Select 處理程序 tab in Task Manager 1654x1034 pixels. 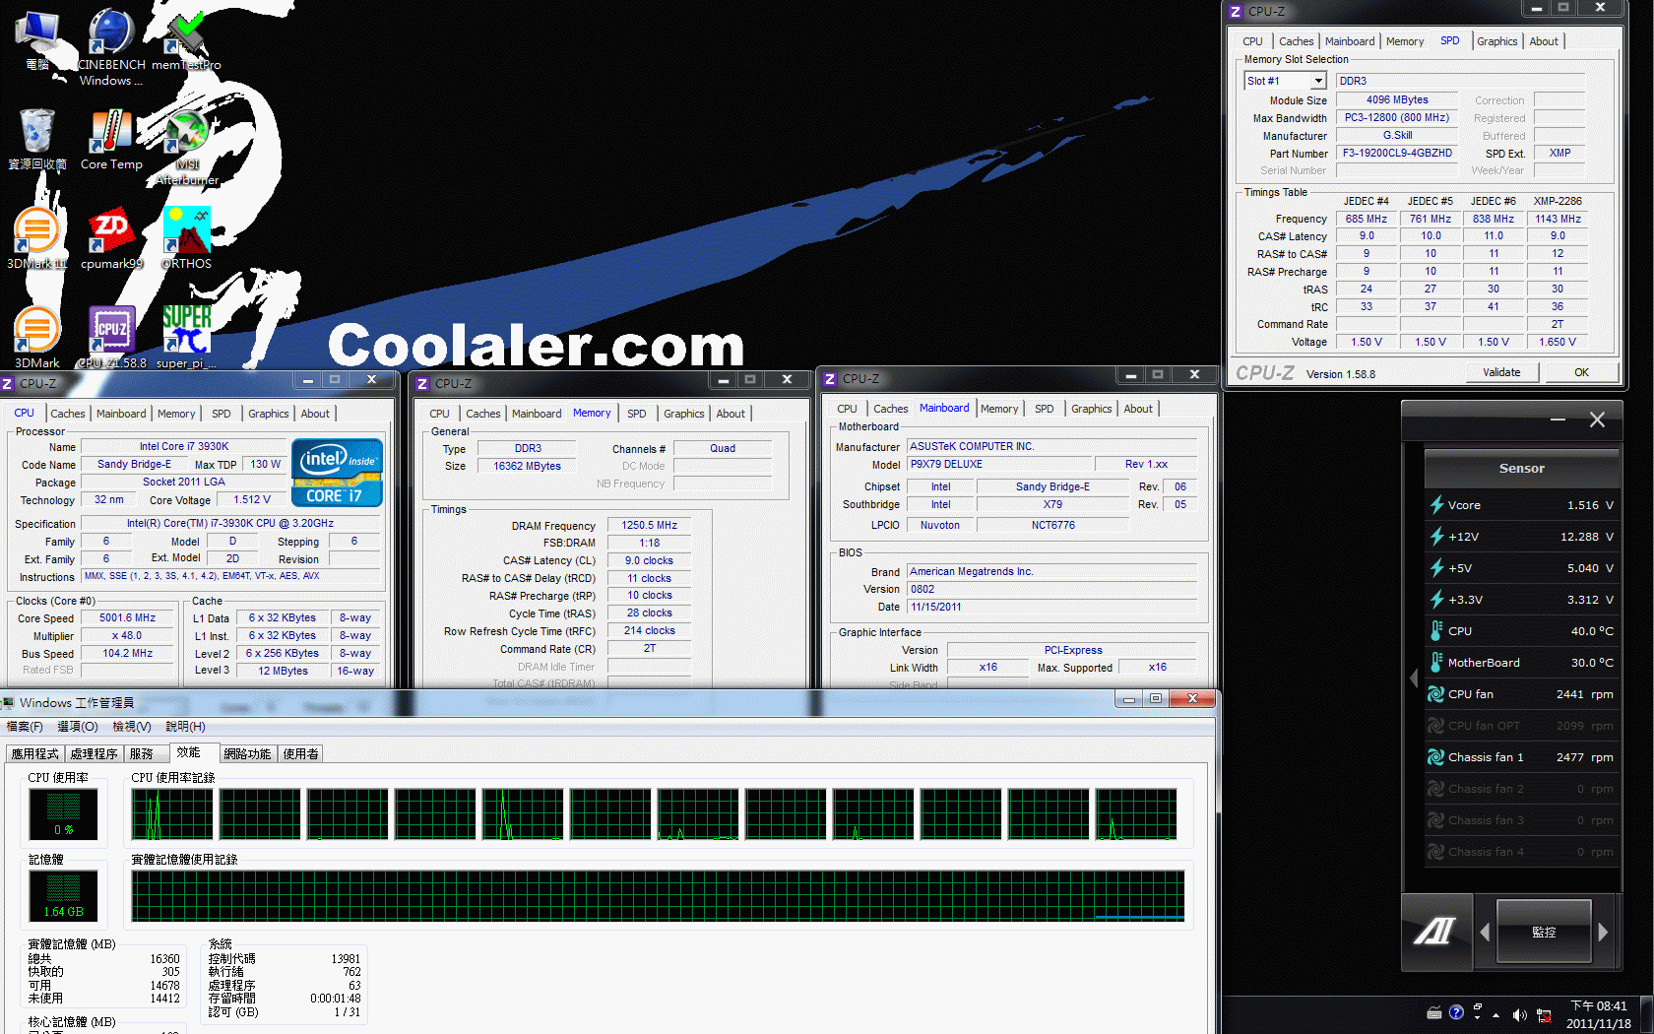coord(95,754)
